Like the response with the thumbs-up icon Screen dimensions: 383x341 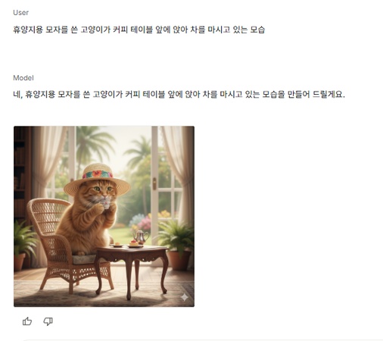pos(27,321)
